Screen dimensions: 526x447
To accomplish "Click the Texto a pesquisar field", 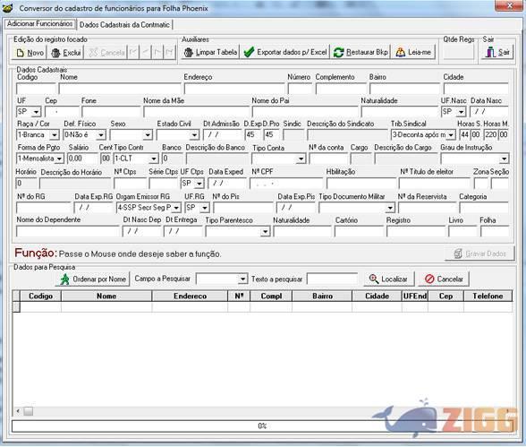I will [333, 279].
